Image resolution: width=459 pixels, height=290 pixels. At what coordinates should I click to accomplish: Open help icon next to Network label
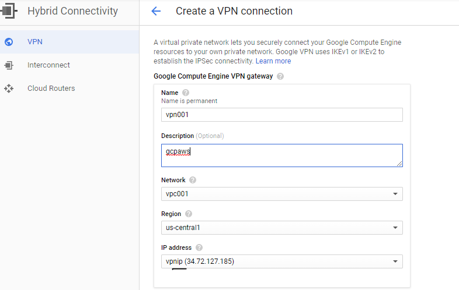(193, 180)
